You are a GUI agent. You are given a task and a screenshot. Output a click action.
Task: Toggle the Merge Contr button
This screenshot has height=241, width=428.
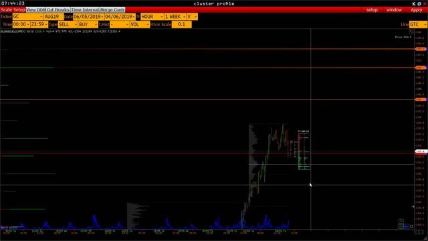click(x=112, y=10)
